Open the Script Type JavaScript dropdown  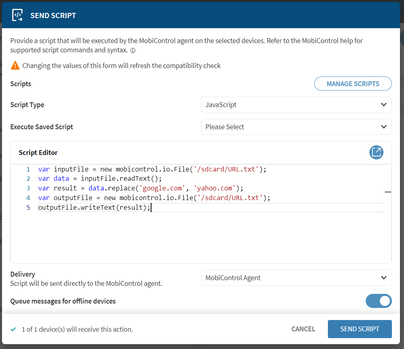[296, 105]
